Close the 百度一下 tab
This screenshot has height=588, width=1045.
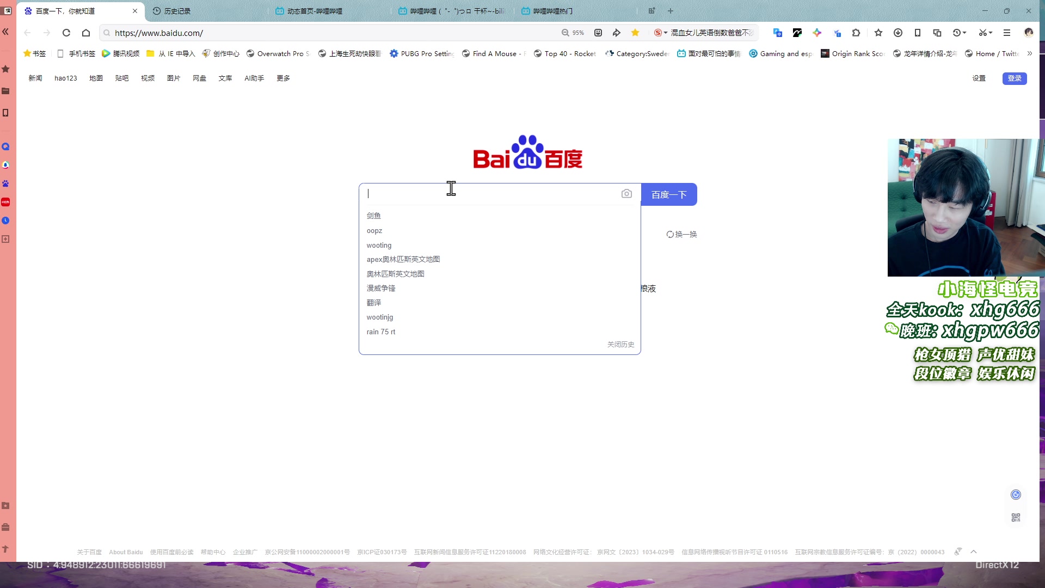pyautogui.click(x=135, y=11)
